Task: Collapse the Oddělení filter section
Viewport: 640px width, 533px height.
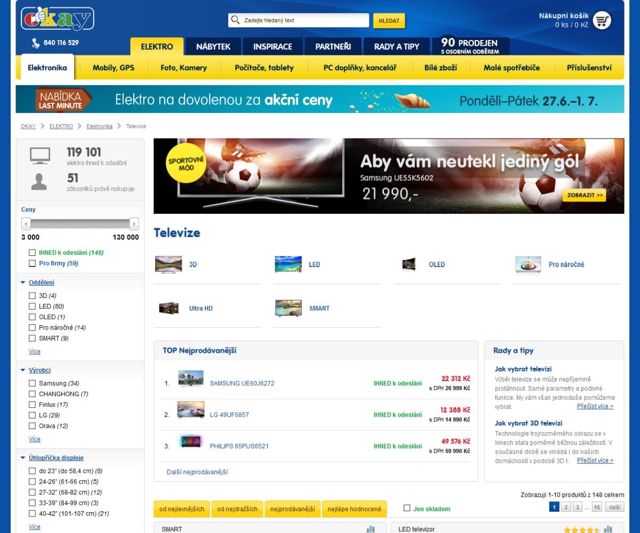Action: (23, 282)
